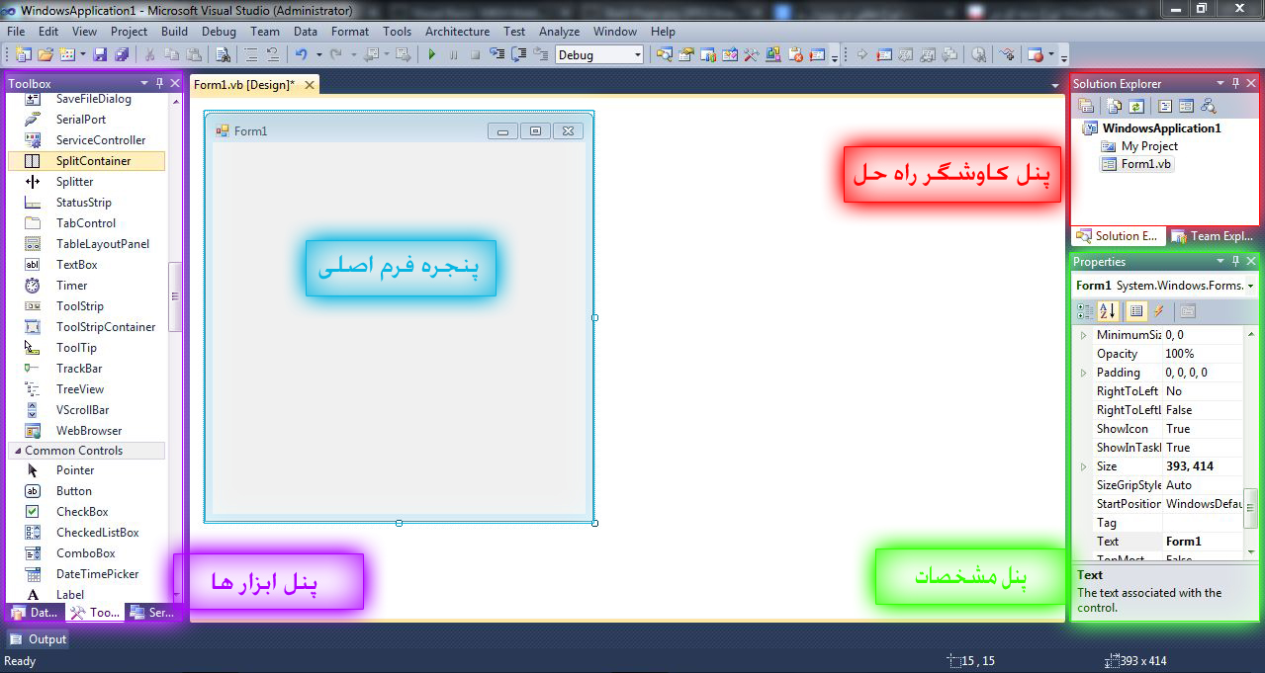This screenshot has height=673, width=1265.
Task: Click the Undo arrow icon
Action: point(301,55)
